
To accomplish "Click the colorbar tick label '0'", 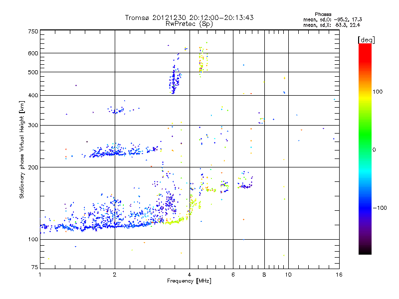I will pos(374,150).
